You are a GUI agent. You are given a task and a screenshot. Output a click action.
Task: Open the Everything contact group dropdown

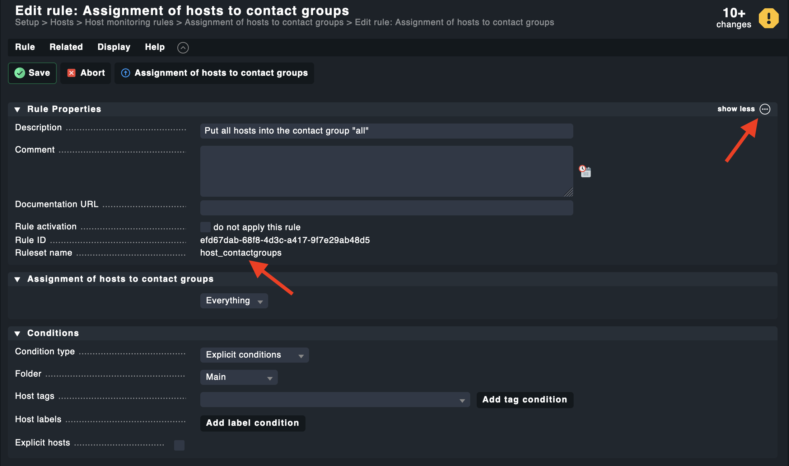click(x=234, y=301)
